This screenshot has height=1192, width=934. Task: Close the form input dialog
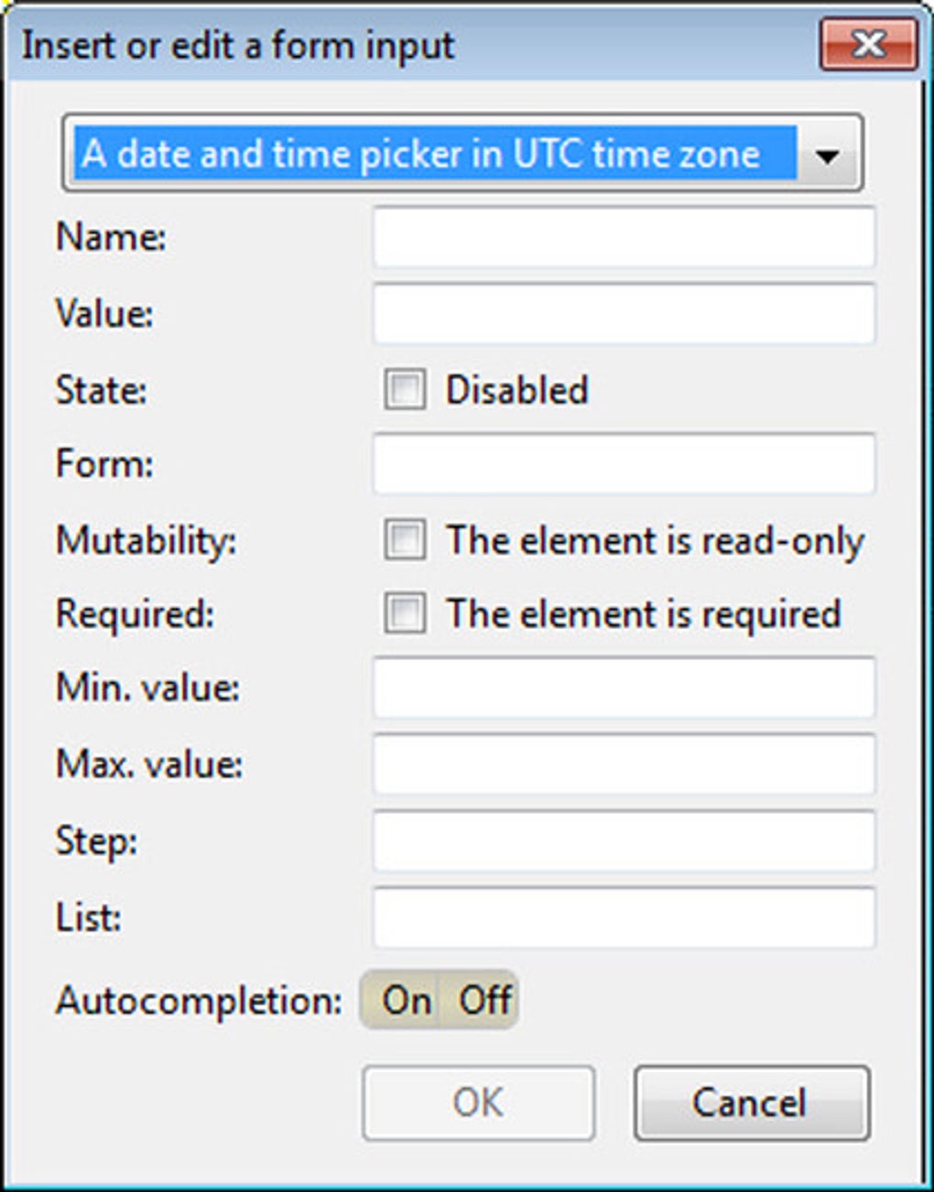(x=868, y=44)
